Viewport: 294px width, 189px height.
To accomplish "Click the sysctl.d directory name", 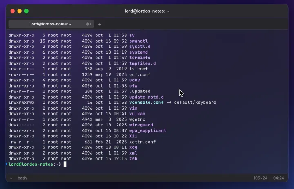I will point(140,46).
